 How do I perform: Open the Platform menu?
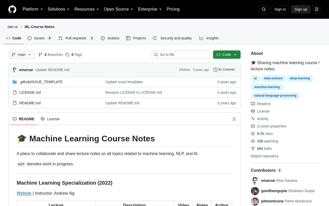33,9
